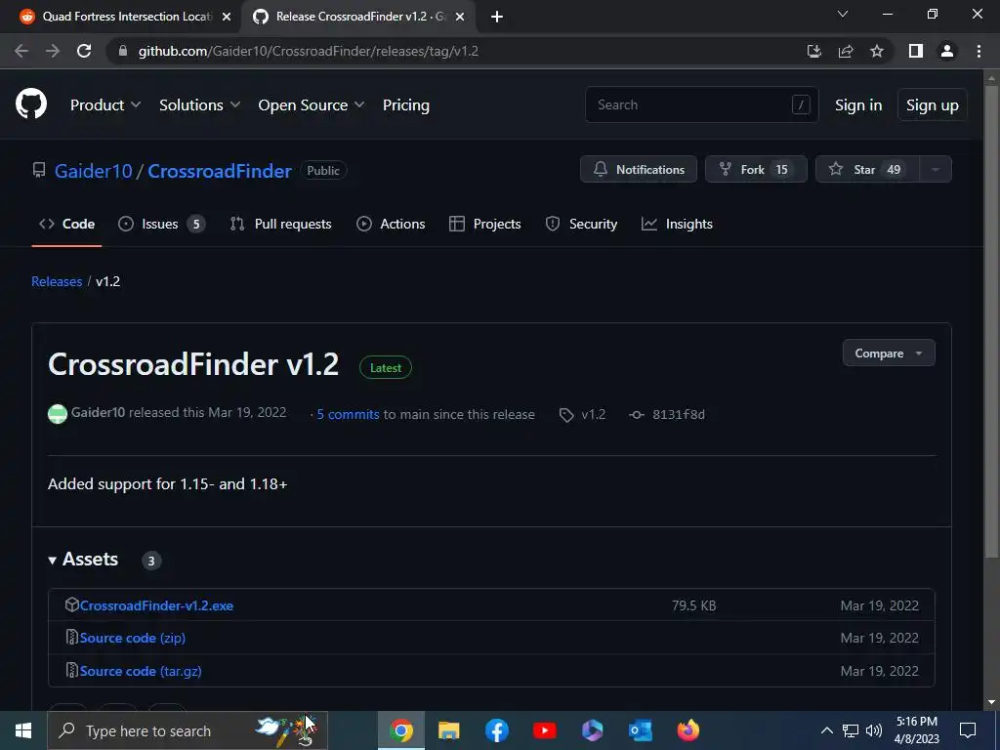Screen dimensions: 1000x750
Task: Show hidden system tray icons
Action: click(x=826, y=730)
